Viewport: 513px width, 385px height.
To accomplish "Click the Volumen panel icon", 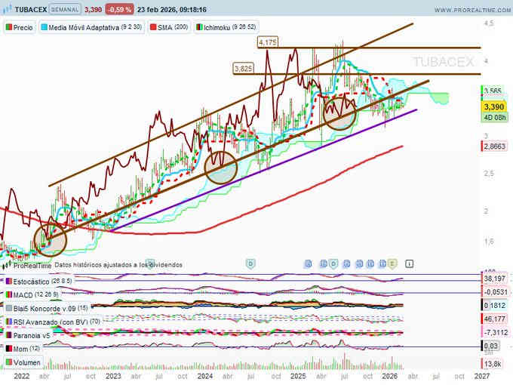I will (8, 362).
